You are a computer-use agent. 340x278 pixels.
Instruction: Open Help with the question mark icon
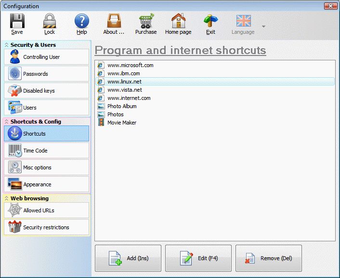[x=82, y=21]
